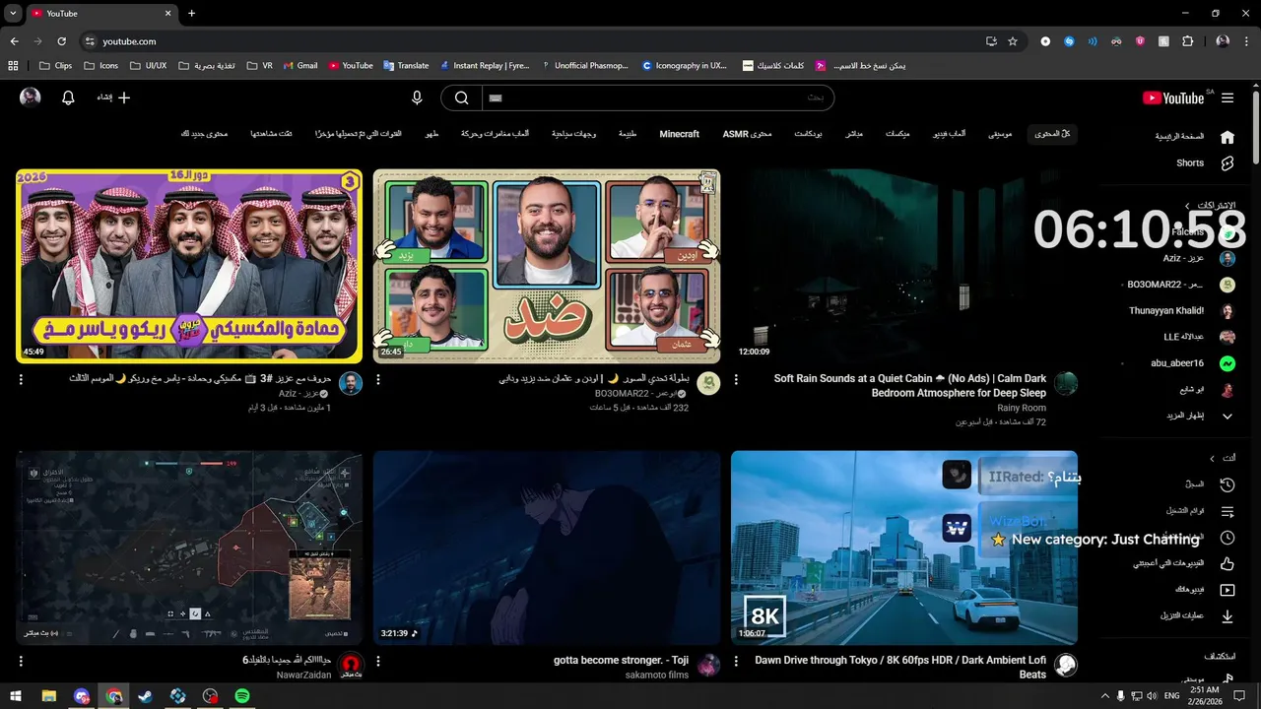Open the Clips bookmarks folder
Viewport: 1261px width, 709px height.
pos(56,66)
